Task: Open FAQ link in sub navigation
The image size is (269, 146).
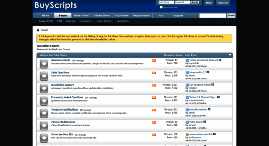Action: [59, 21]
